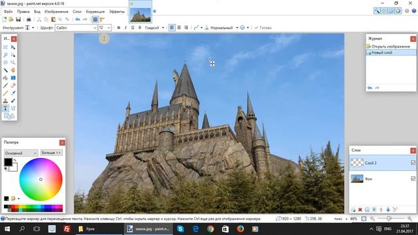Click the Готово finish button
Viewport: 418px width, 235px height.
coord(263,27)
